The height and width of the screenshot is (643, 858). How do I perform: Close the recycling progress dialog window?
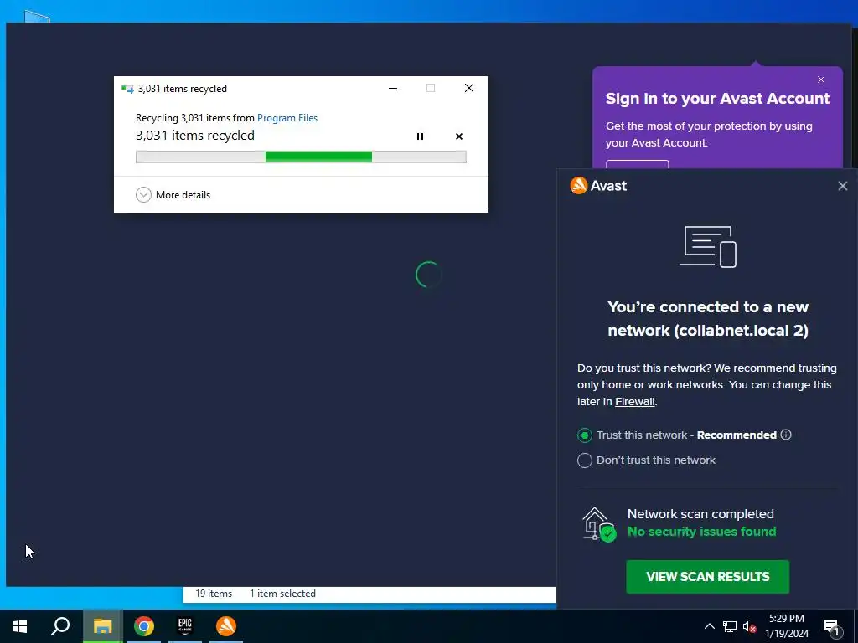coord(469,88)
